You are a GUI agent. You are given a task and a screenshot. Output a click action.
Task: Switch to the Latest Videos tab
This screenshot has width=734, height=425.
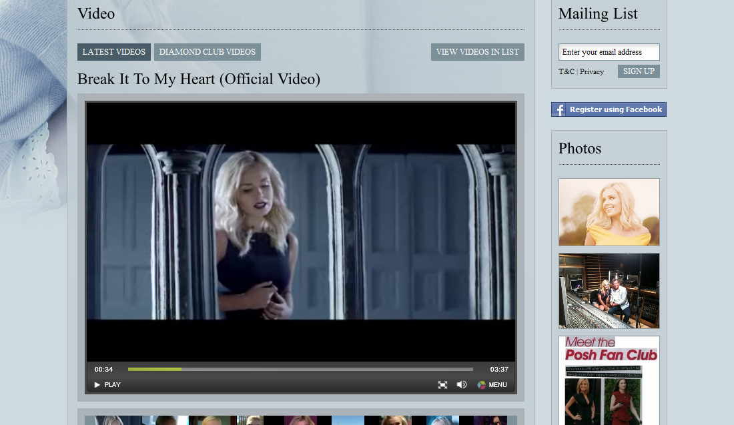[x=113, y=52]
